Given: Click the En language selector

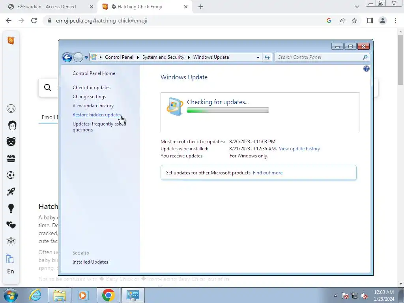Looking at the screenshot, I should coord(11,271).
